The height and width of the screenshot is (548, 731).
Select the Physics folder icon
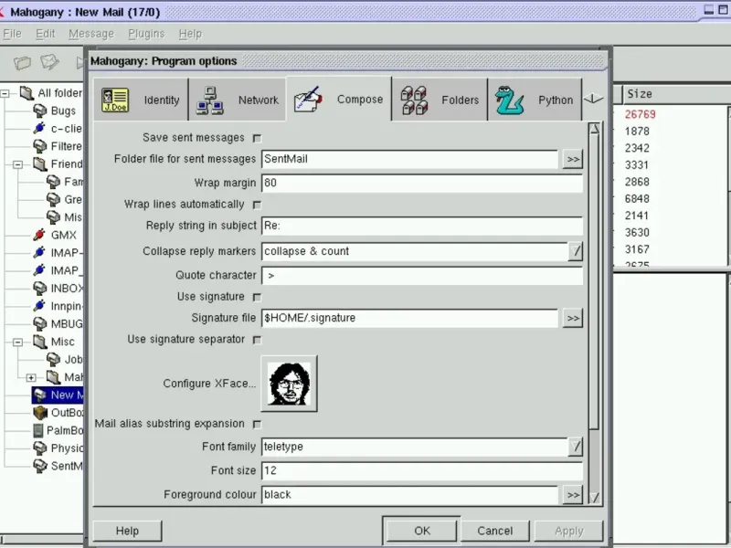pyautogui.click(x=40, y=448)
